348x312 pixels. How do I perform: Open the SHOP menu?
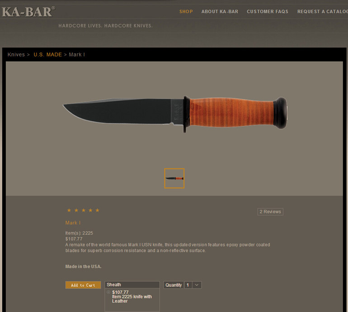tap(186, 12)
